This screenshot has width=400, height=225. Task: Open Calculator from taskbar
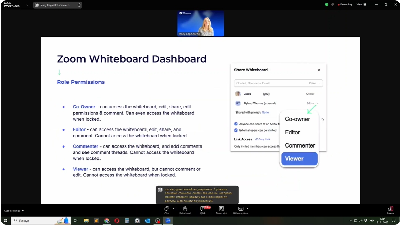(127, 221)
